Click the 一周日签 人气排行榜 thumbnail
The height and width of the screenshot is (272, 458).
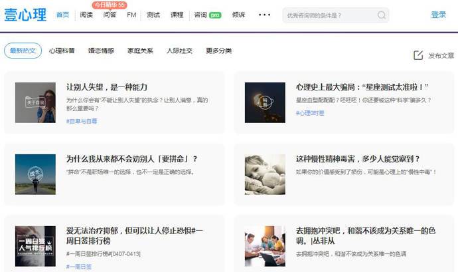tap(35, 246)
